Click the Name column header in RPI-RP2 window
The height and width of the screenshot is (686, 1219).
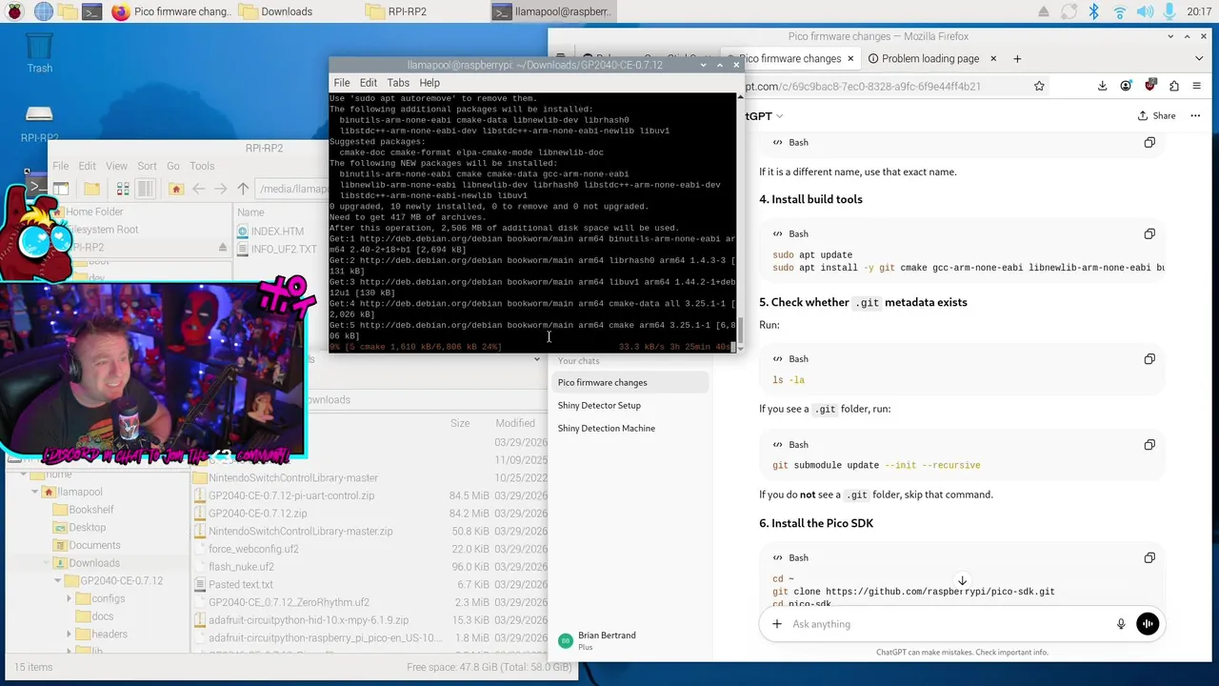pos(250,212)
